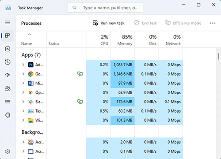The height and width of the screenshot is (159, 221).
Task: Click the 1,346.6 MB memory cell
Action: click(x=122, y=74)
